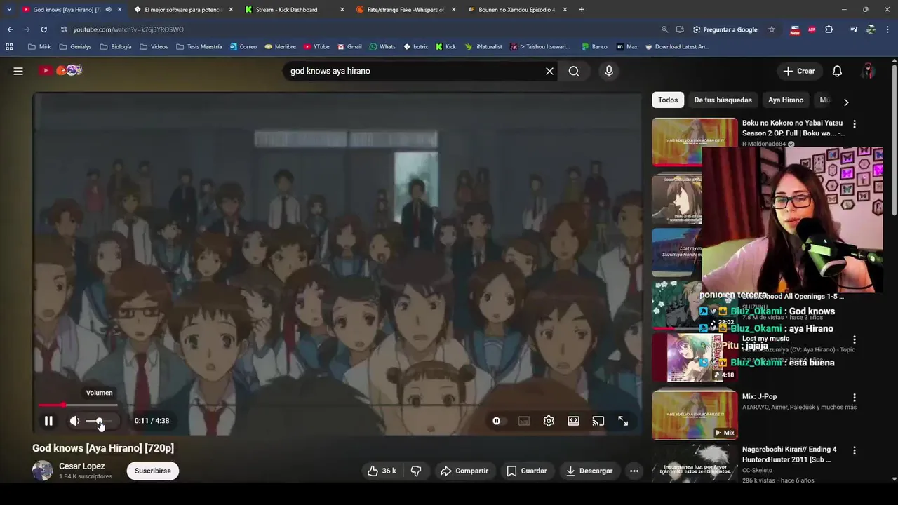Select 'De tus búsquedas' filter chip
This screenshot has width=898, height=505.
tap(723, 100)
